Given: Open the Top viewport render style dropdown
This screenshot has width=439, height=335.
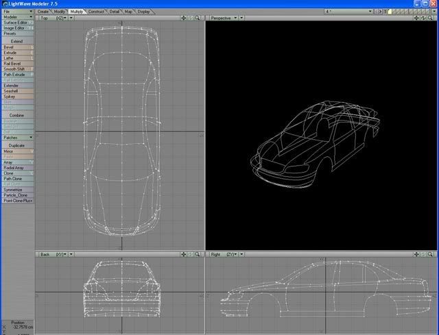Looking at the screenshot, I should [x=71, y=18].
